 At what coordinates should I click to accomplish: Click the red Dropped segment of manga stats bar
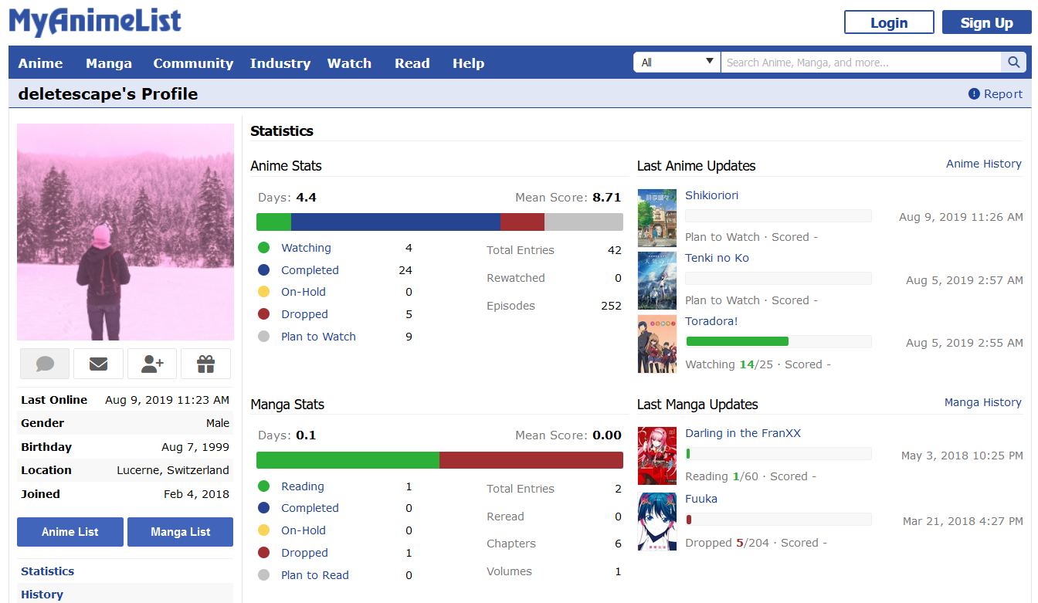(531, 460)
